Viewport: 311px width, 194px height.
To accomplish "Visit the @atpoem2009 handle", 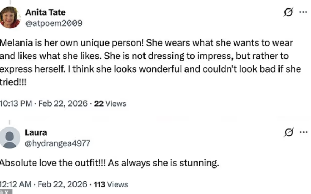I will [53, 23].
